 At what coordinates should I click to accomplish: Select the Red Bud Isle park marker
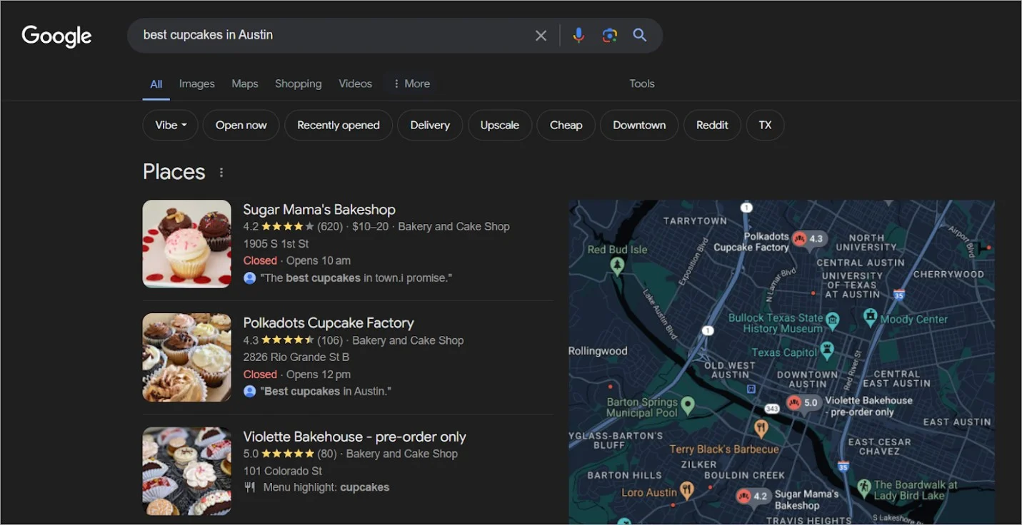tap(618, 265)
